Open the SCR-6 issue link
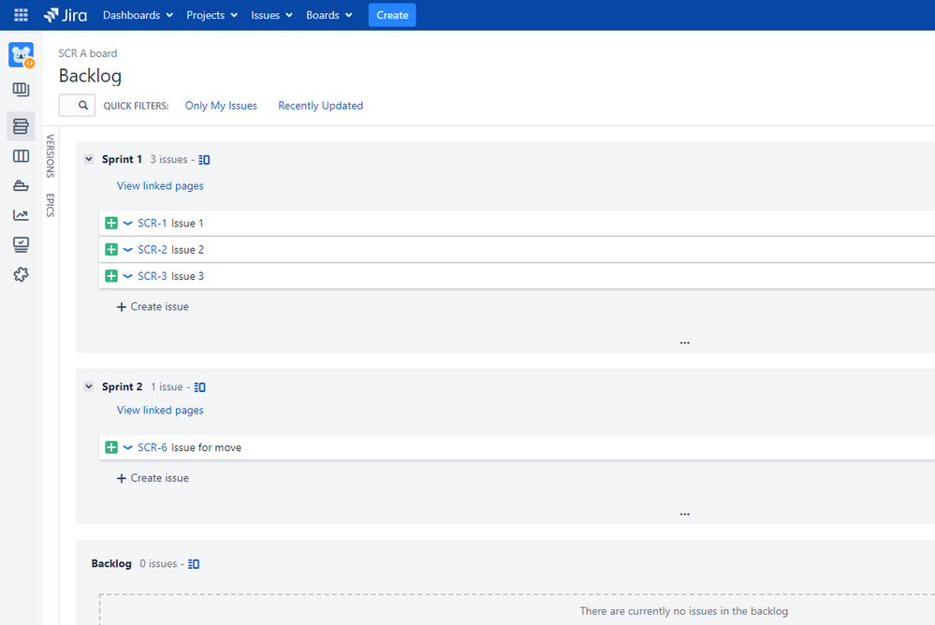 (152, 447)
